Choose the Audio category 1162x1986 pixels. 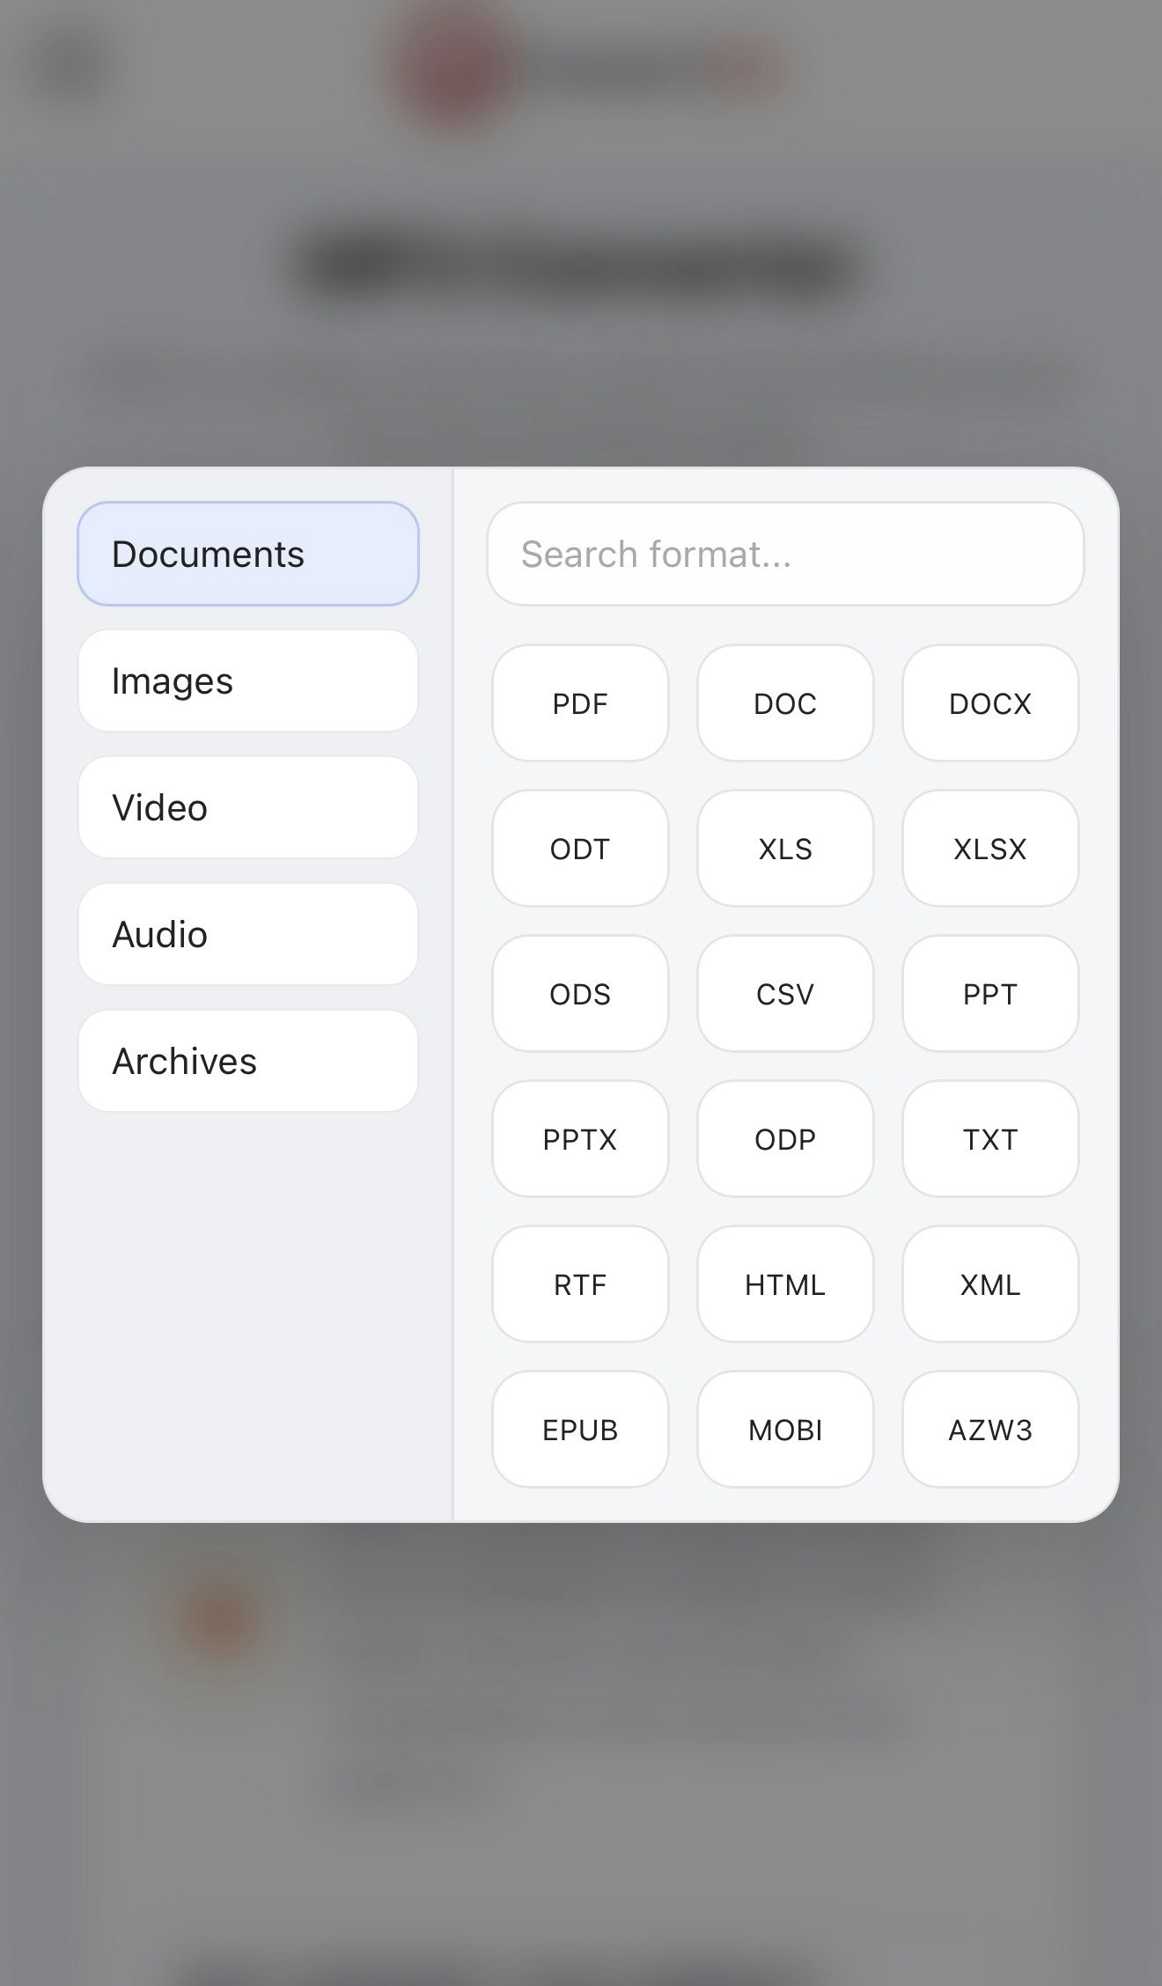(x=248, y=934)
